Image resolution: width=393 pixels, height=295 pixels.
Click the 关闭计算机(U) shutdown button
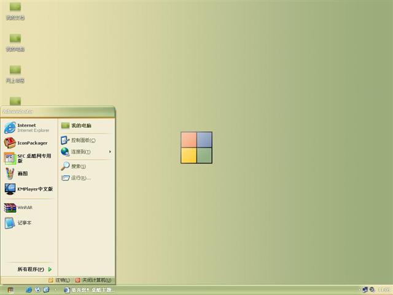93,280
